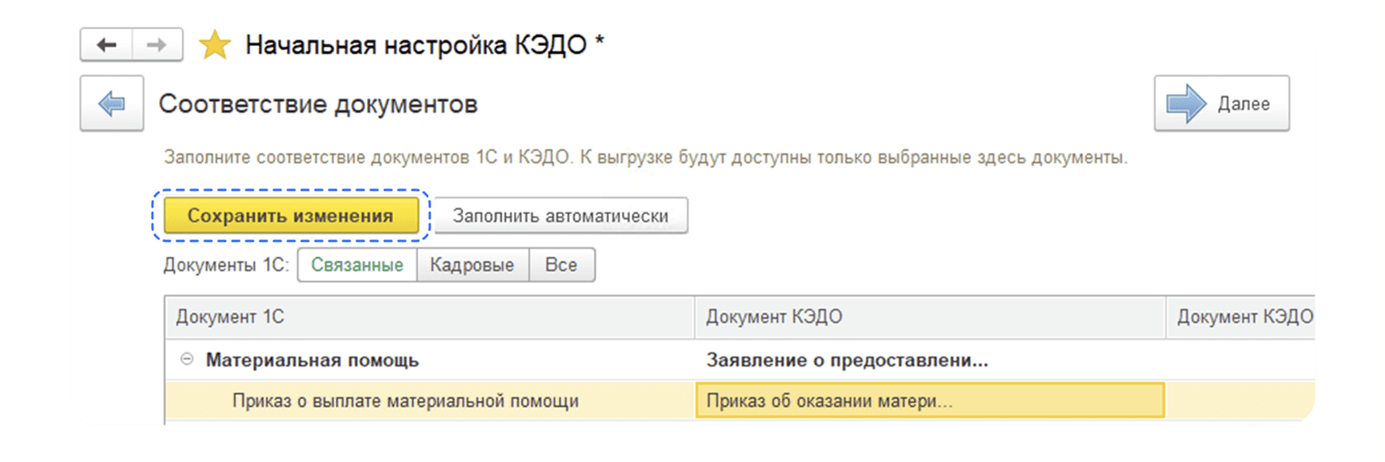Click Заполнить автоматически button
1385x462 pixels.
(x=561, y=215)
